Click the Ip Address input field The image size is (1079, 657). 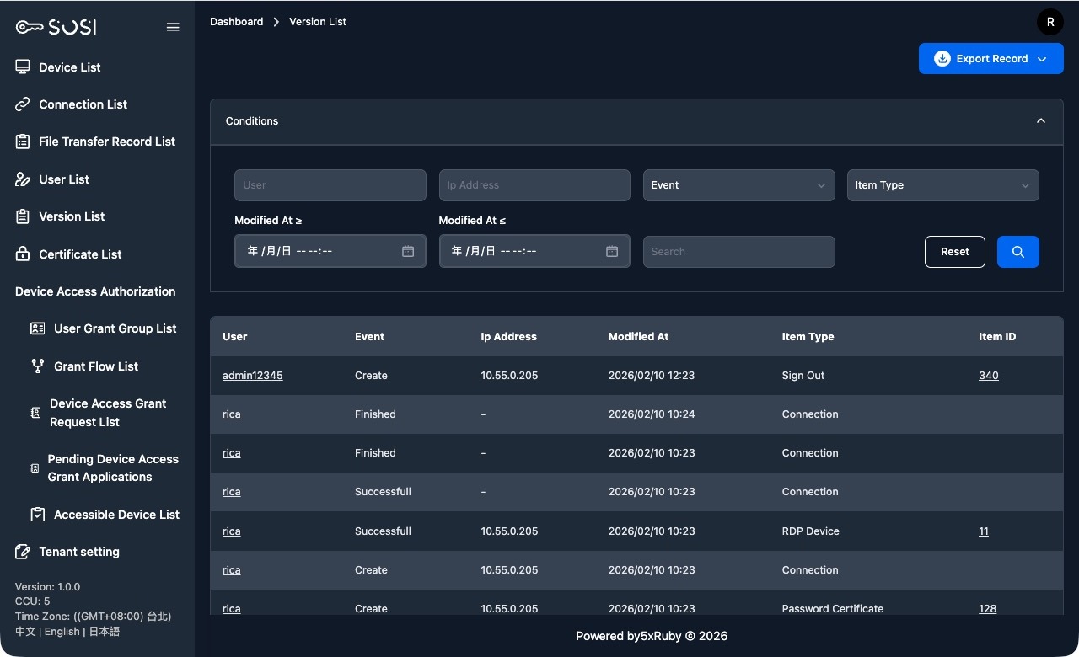tap(534, 185)
